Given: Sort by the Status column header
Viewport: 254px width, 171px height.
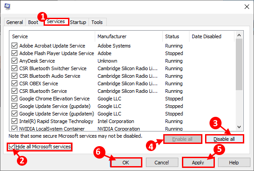Looking at the screenshot, I should 176,36.
